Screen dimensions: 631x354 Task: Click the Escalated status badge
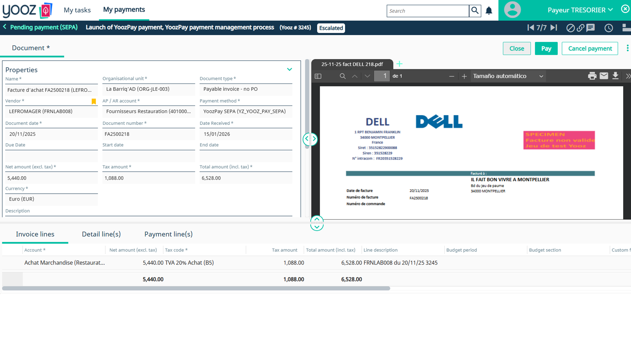(x=331, y=28)
